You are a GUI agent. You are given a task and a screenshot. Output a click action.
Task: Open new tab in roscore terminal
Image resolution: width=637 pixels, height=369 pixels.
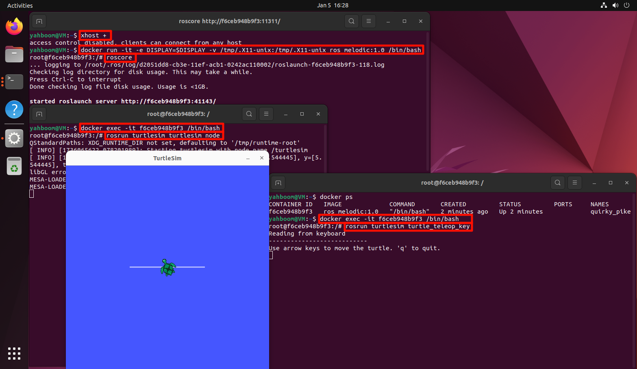tap(39, 21)
